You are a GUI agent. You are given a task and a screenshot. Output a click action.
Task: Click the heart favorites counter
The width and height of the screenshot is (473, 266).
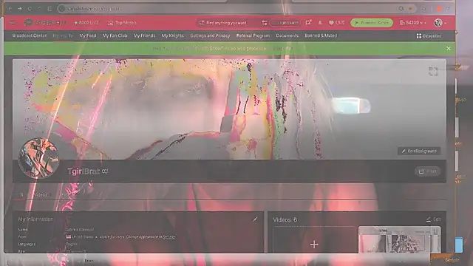[337, 23]
